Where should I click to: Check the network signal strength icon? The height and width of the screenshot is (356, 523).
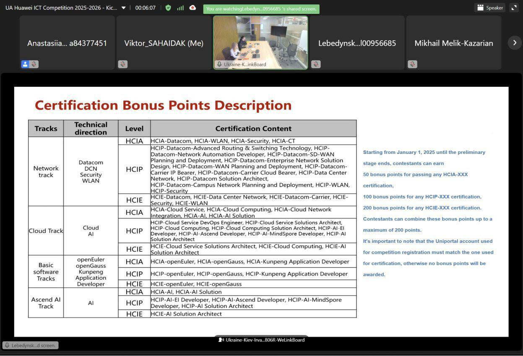click(x=180, y=8)
